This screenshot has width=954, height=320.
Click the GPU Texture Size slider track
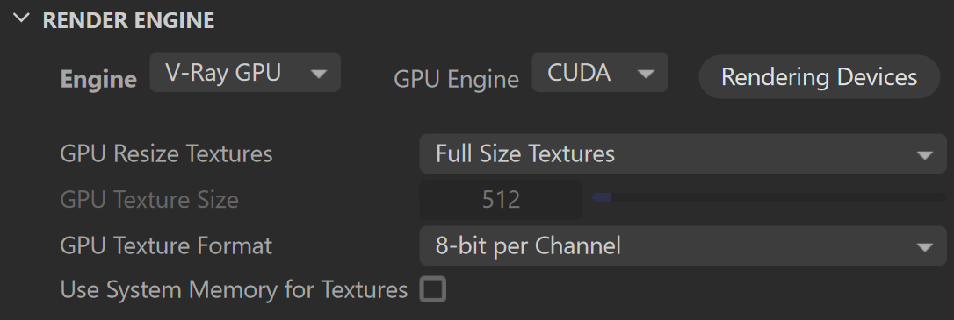[769, 197]
